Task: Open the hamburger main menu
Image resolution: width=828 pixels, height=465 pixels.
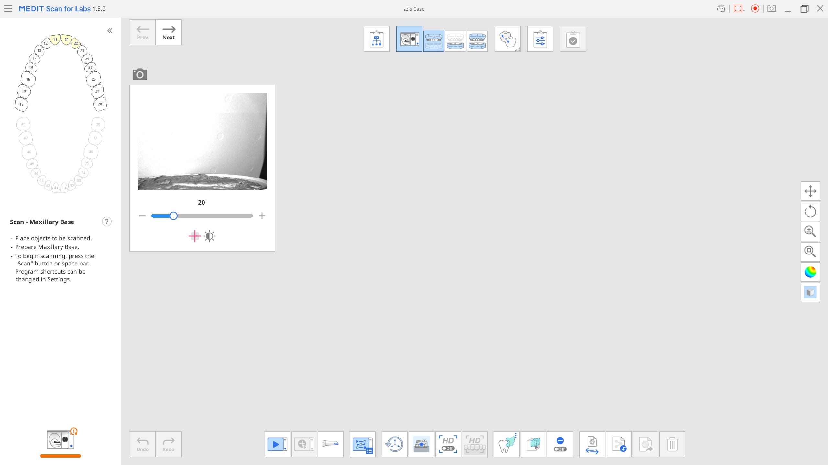Action: (x=8, y=9)
